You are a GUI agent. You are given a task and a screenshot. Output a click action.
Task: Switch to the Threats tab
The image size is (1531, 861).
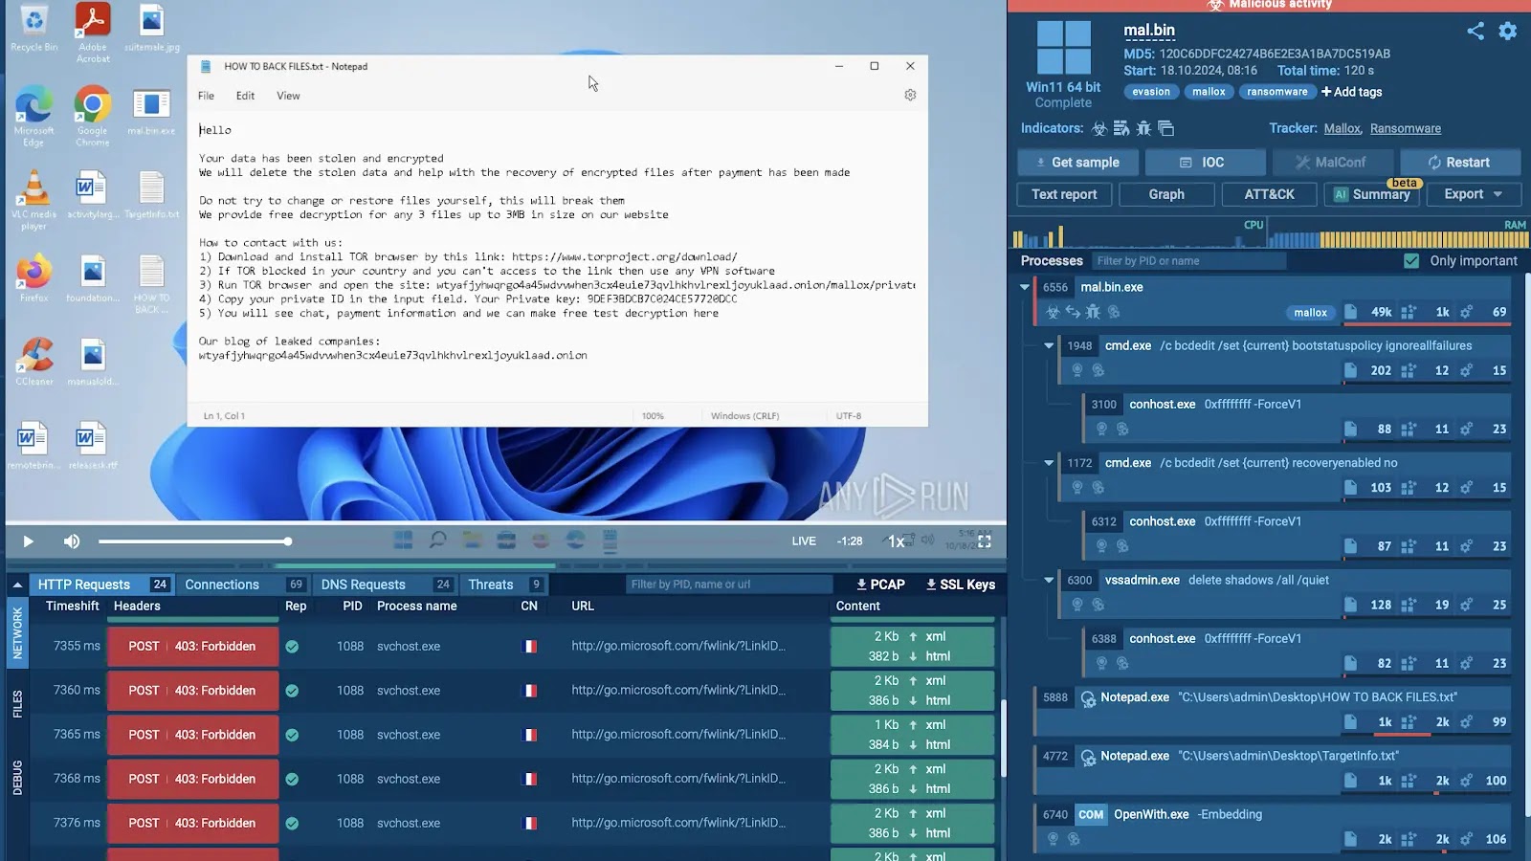[x=504, y=585]
